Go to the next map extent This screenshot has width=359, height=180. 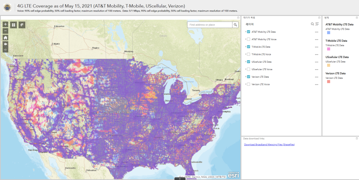pos(5,50)
